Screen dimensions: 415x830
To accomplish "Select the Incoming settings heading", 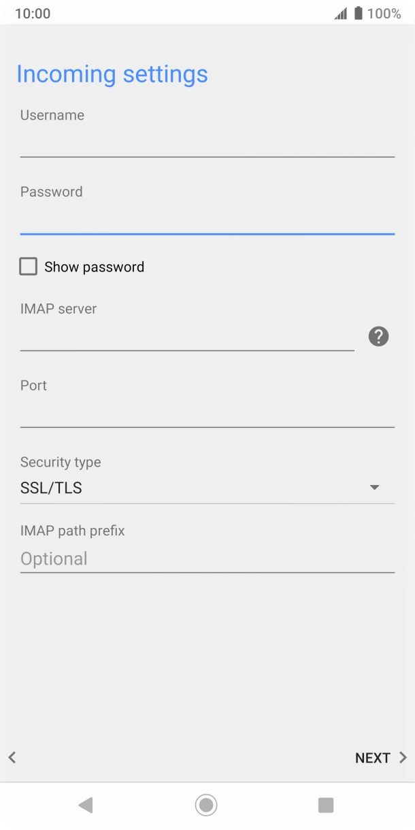I will [x=112, y=73].
